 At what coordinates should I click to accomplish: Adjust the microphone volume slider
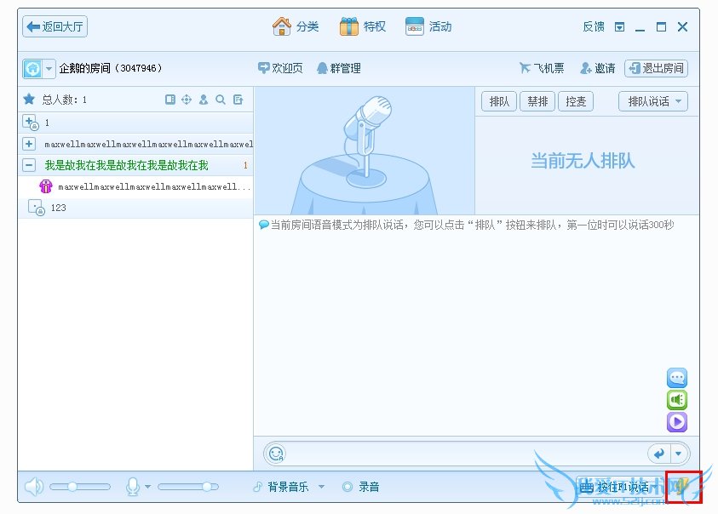click(188, 487)
